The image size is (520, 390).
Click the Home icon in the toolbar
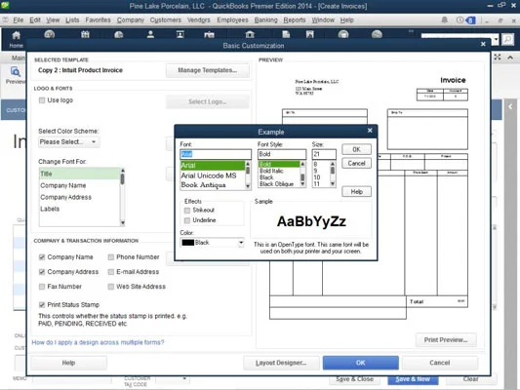16,36
